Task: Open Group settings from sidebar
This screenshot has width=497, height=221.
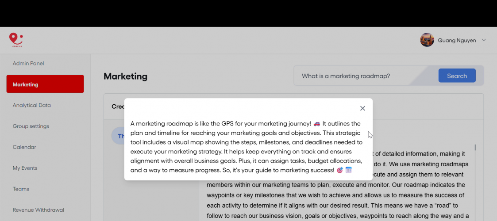Action: 31,126
